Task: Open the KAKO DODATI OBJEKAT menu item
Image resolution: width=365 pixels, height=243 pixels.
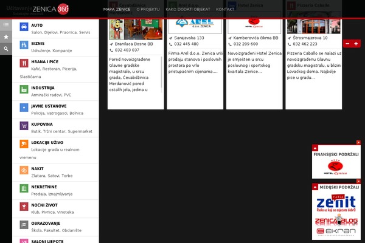Action: click(188, 9)
